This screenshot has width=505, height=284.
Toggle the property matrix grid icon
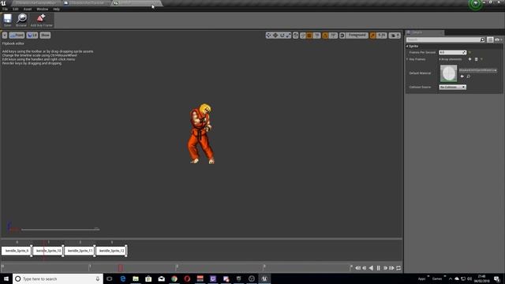click(490, 39)
